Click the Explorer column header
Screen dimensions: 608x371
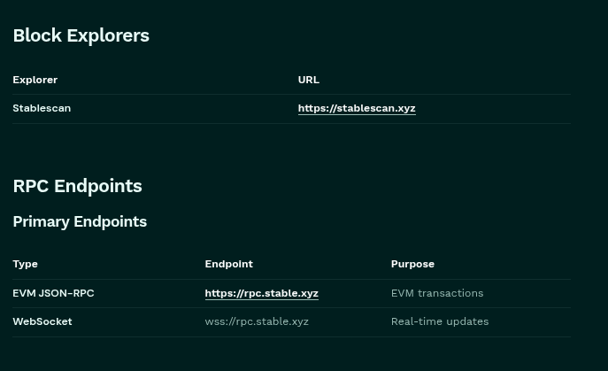click(35, 80)
